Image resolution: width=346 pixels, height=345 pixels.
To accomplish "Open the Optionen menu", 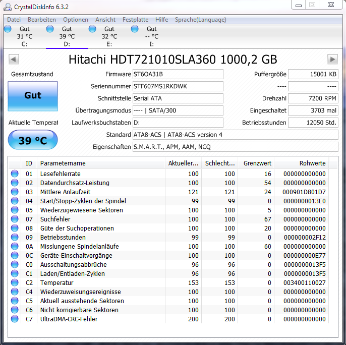I will coord(76,20).
